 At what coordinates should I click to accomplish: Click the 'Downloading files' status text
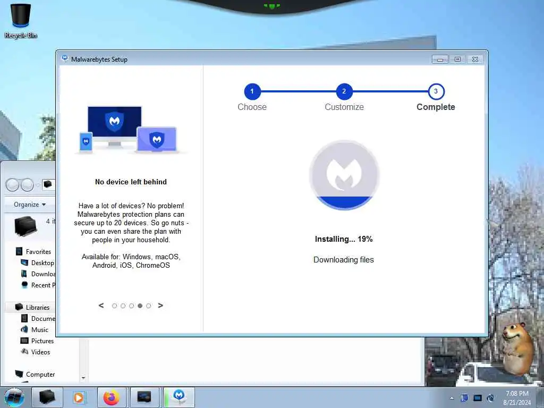344,260
